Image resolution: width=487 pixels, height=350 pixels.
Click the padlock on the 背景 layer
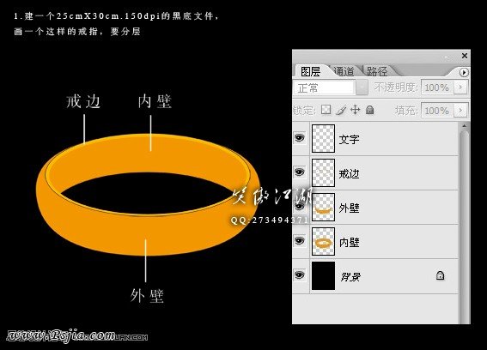440,275
